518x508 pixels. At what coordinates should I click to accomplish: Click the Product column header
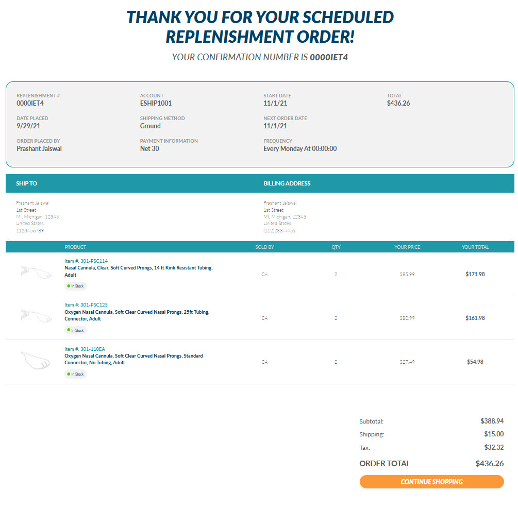(75, 247)
